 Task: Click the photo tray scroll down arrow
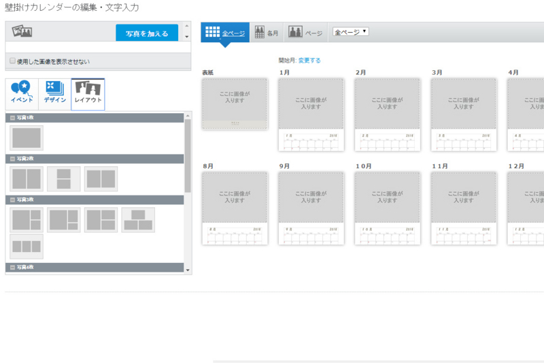(187, 37)
